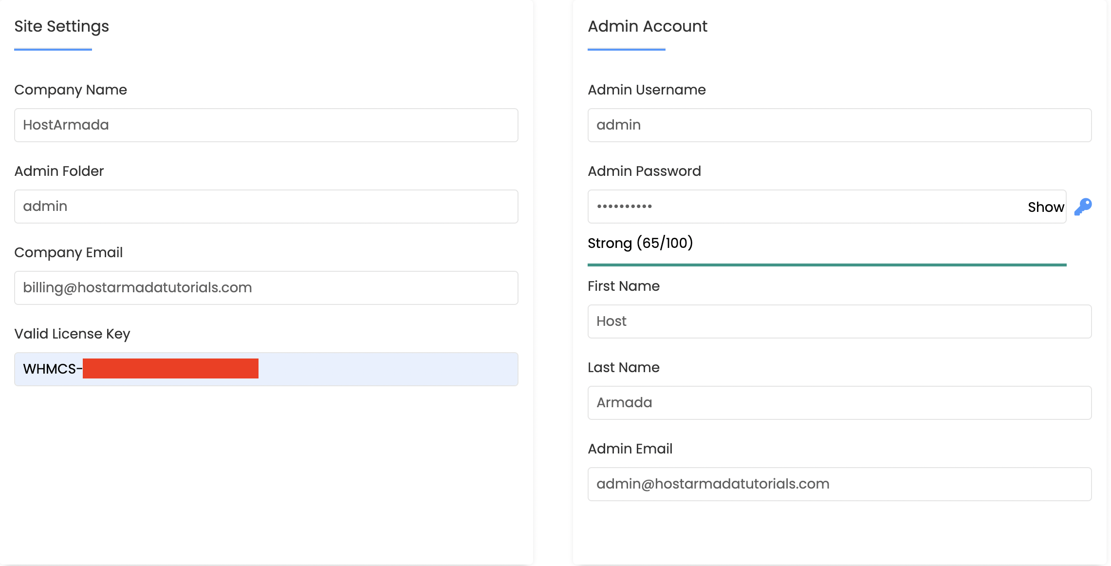
Task: Click the Company Name label text
Action: (x=71, y=90)
